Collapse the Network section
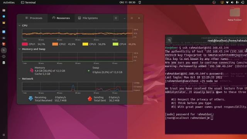The image size is (247, 139). coord(20,79)
